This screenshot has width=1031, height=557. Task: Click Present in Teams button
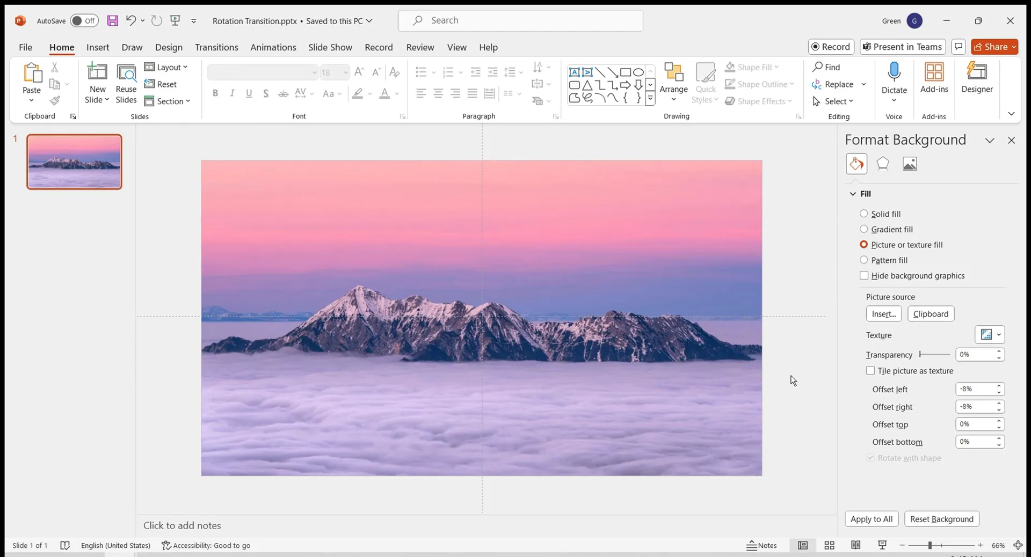coord(902,47)
